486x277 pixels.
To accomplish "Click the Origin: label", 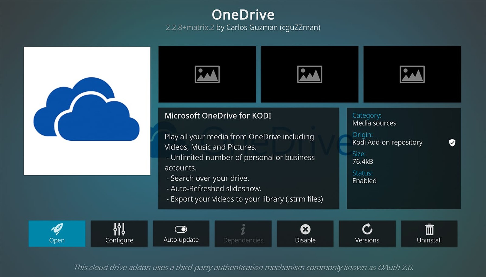I will tap(362, 135).
